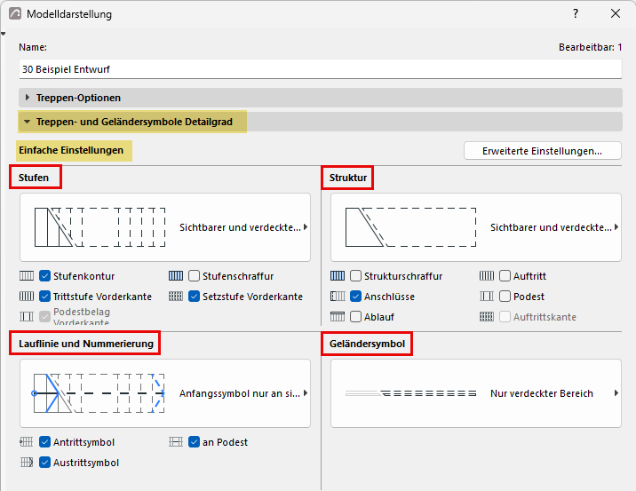Click the Stufenkontur icon
636x491 pixels.
point(27,276)
